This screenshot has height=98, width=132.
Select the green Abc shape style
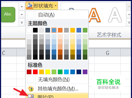(8, 15)
